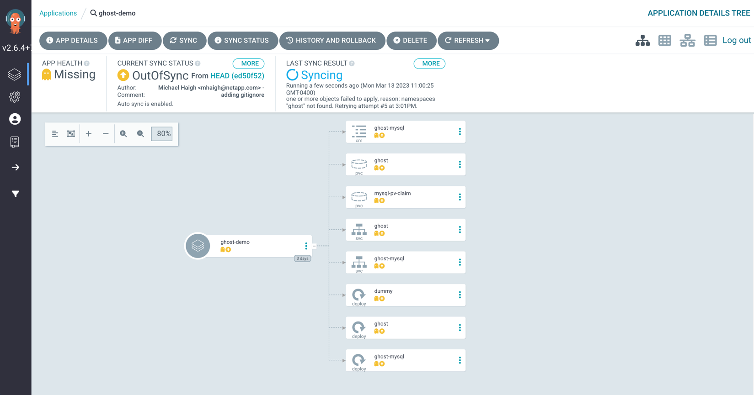Open ghost pvc kebab menu
The image size is (754, 395).
460,164
